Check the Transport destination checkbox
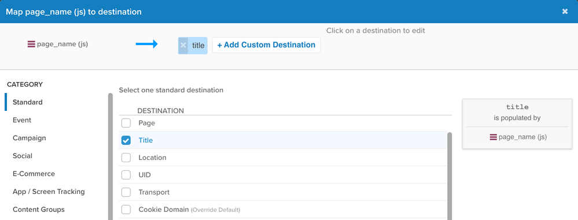This screenshot has width=578, height=220. pyautogui.click(x=126, y=192)
